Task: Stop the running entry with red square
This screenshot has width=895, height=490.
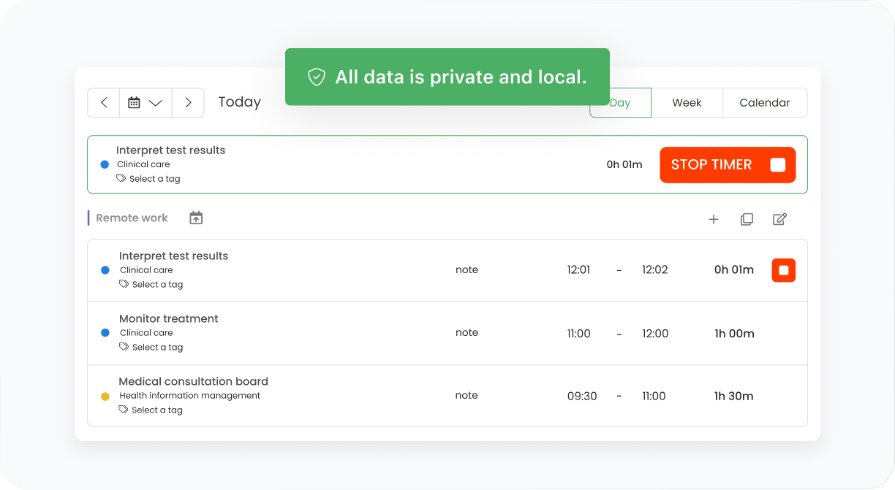Action: 784,270
